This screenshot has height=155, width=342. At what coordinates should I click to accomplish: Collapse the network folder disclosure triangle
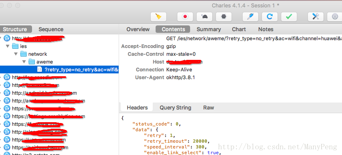[16, 54]
